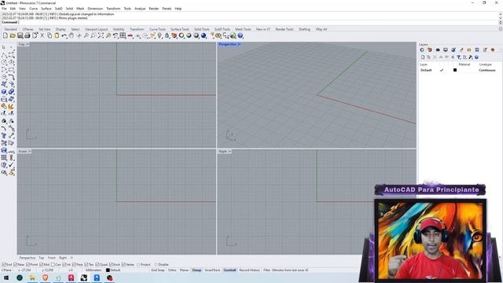Viewport: 503px width, 283px height.
Task: Click the red car Set View icon
Action: click(x=130, y=35)
